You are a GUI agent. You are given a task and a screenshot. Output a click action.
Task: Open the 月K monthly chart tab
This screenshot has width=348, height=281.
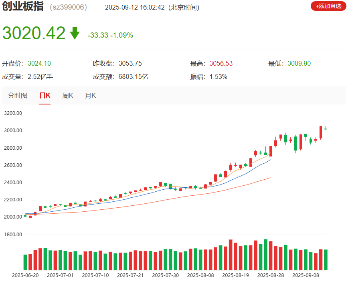[x=90, y=96]
